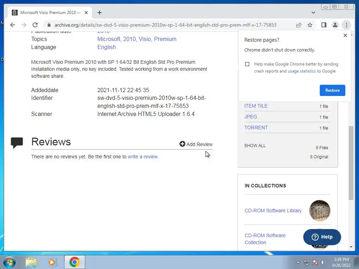Viewport: 359px width, 269px height.
Task: Open a new tab
Action: click(x=99, y=13)
